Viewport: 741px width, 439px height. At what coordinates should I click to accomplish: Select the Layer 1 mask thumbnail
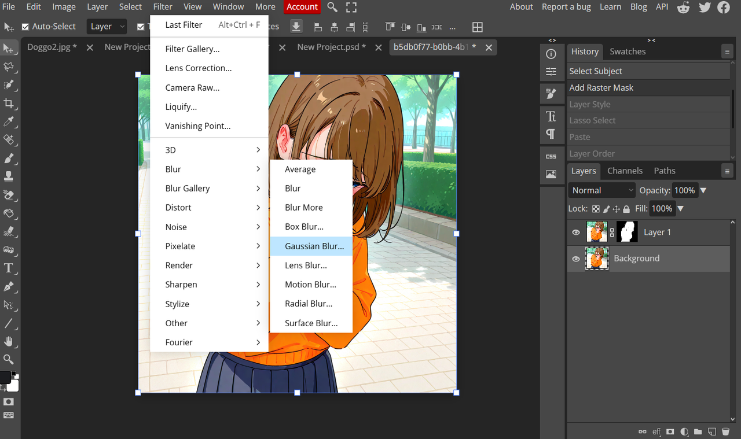pos(627,233)
